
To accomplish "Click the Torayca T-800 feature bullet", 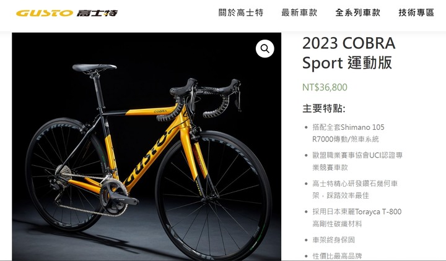I will tap(357, 218).
